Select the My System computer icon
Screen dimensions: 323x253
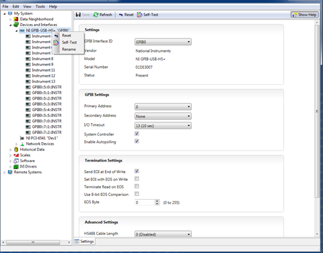pos(10,13)
